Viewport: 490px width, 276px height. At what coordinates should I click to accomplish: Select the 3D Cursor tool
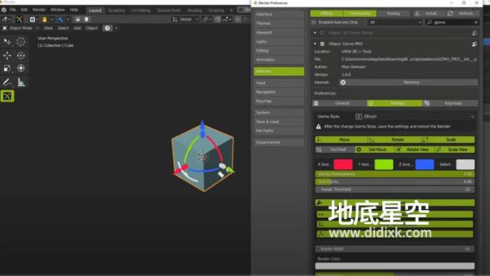click(x=21, y=41)
